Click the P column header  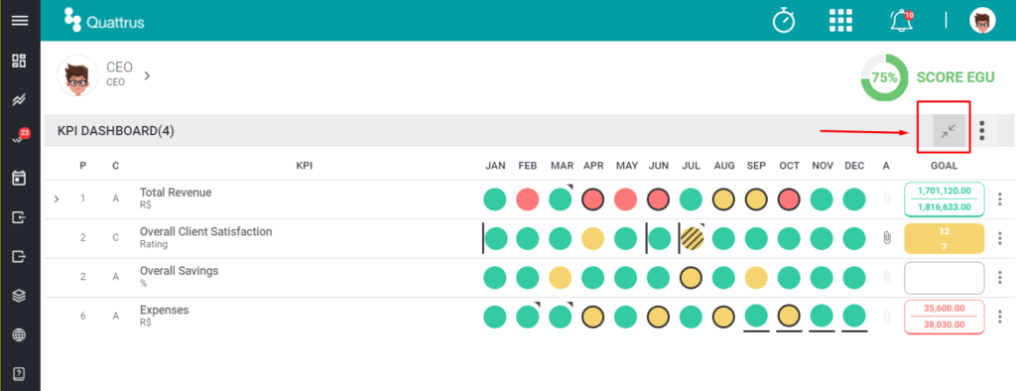click(x=83, y=166)
